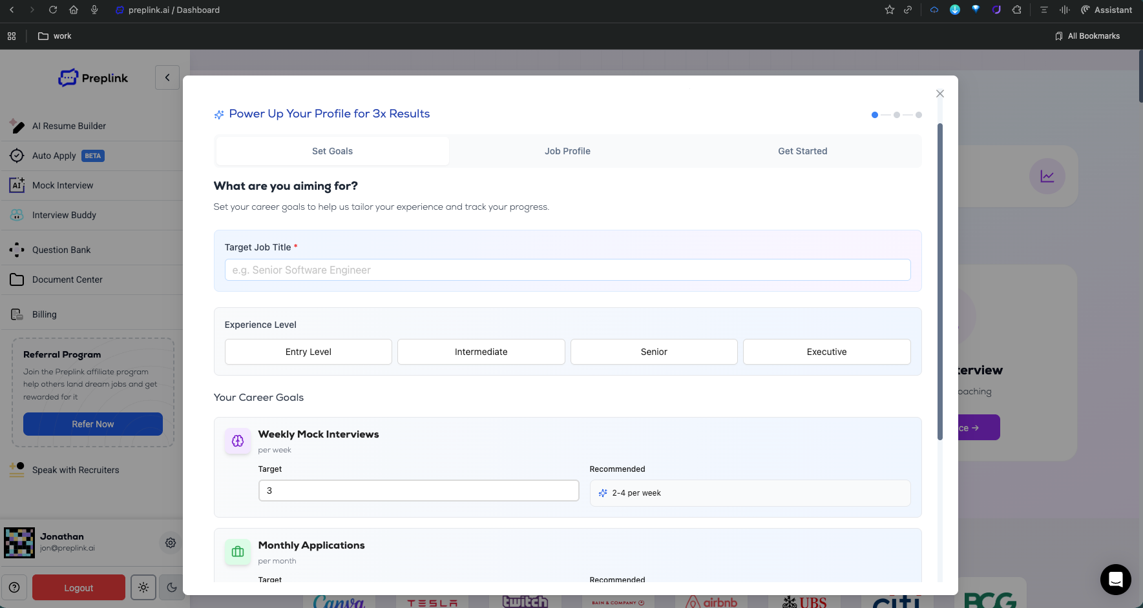
Task: Click the BETA badge next to Auto Apply
Action: click(93, 156)
